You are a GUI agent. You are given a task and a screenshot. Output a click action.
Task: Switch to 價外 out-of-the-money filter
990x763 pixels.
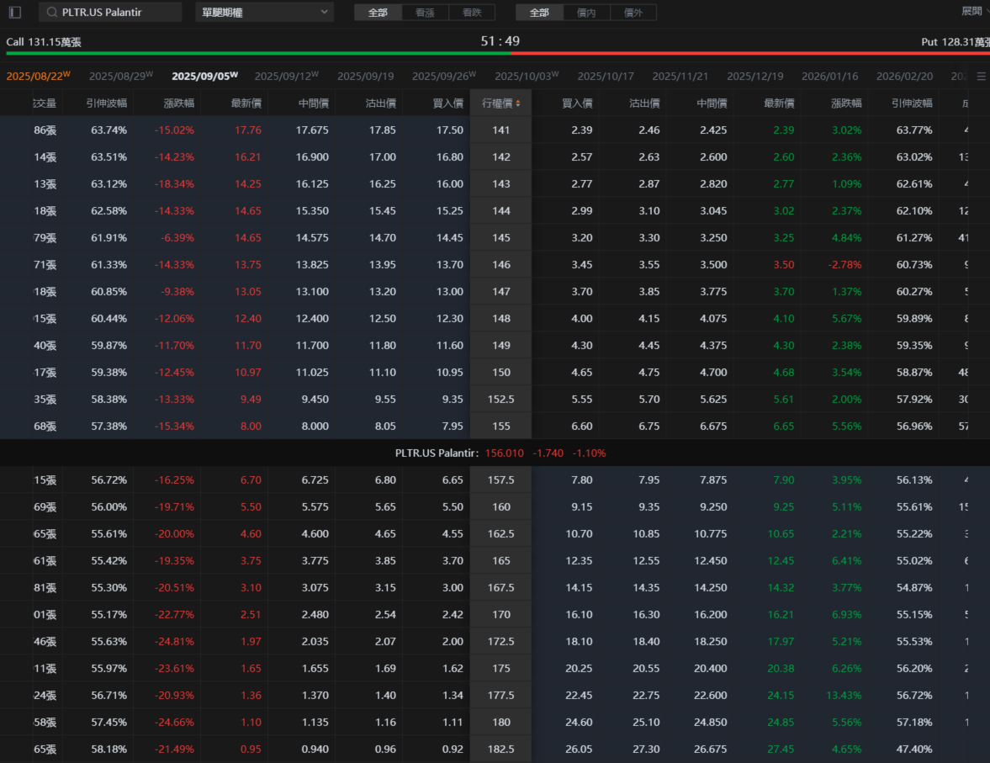633,13
